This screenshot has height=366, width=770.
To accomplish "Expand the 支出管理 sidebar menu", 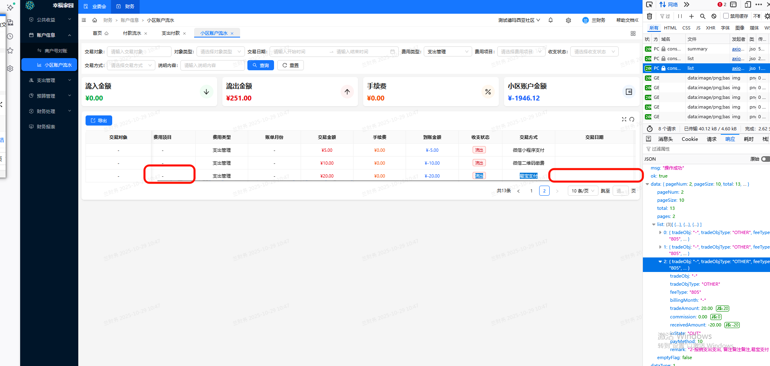I will (x=49, y=80).
